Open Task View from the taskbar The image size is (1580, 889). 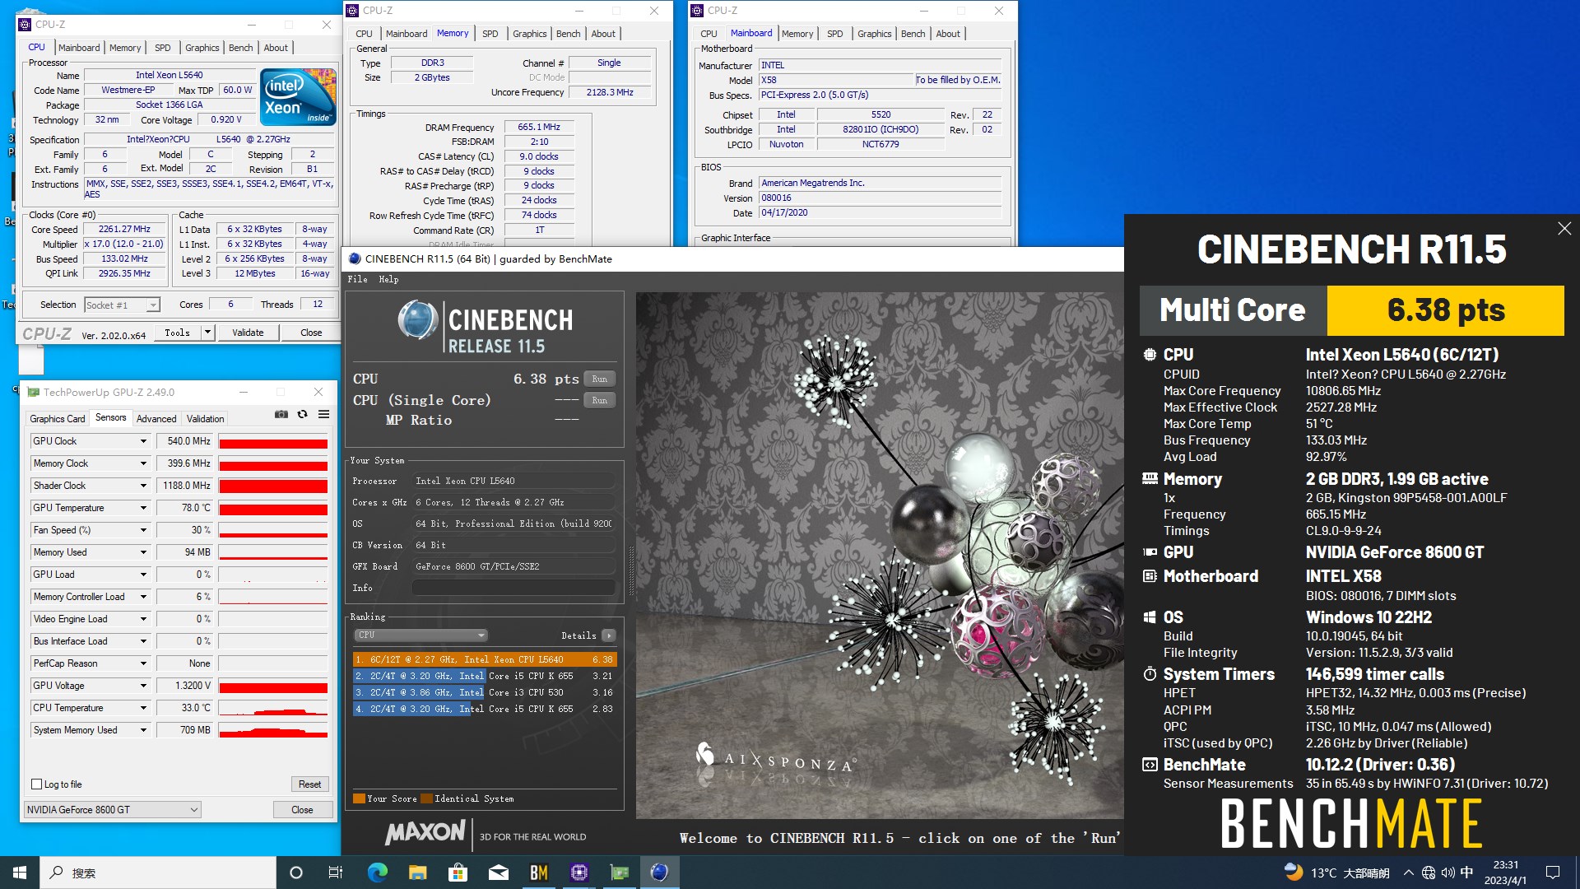336,873
